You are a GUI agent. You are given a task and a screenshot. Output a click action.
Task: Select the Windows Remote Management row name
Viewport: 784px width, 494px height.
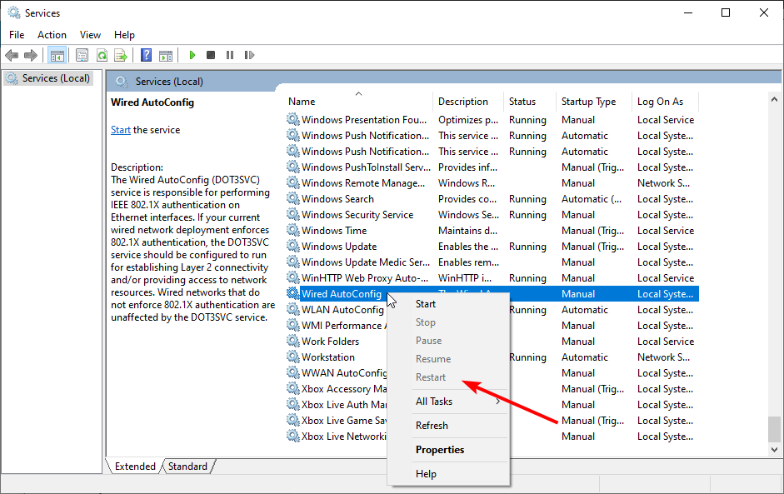[363, 183]
